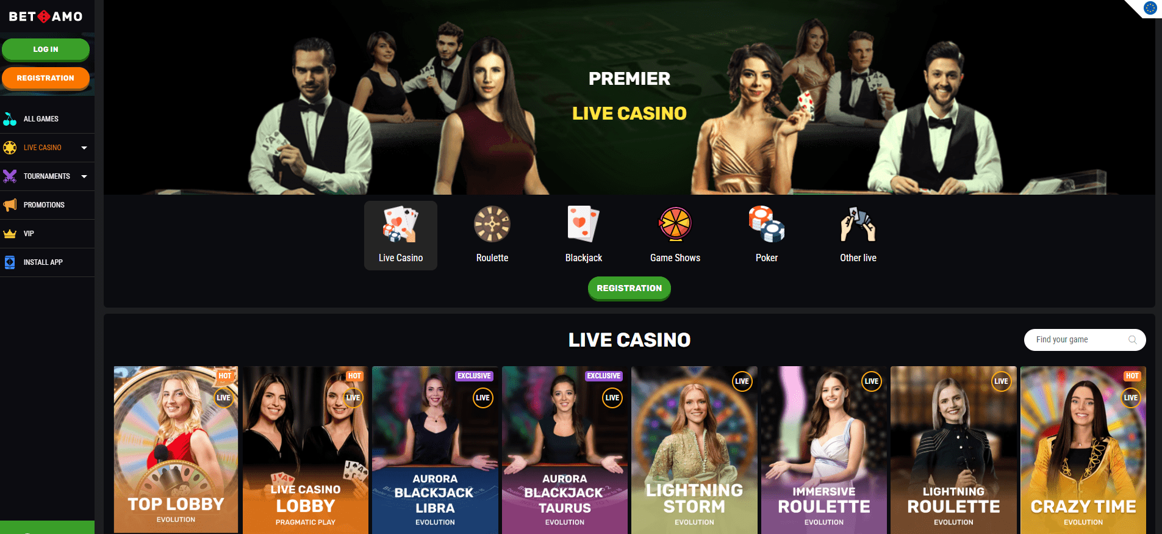The height and width of the screenshot is (534, 1162).
Task: Select the Blackjack cards category icon
Action: click(584, 224)
